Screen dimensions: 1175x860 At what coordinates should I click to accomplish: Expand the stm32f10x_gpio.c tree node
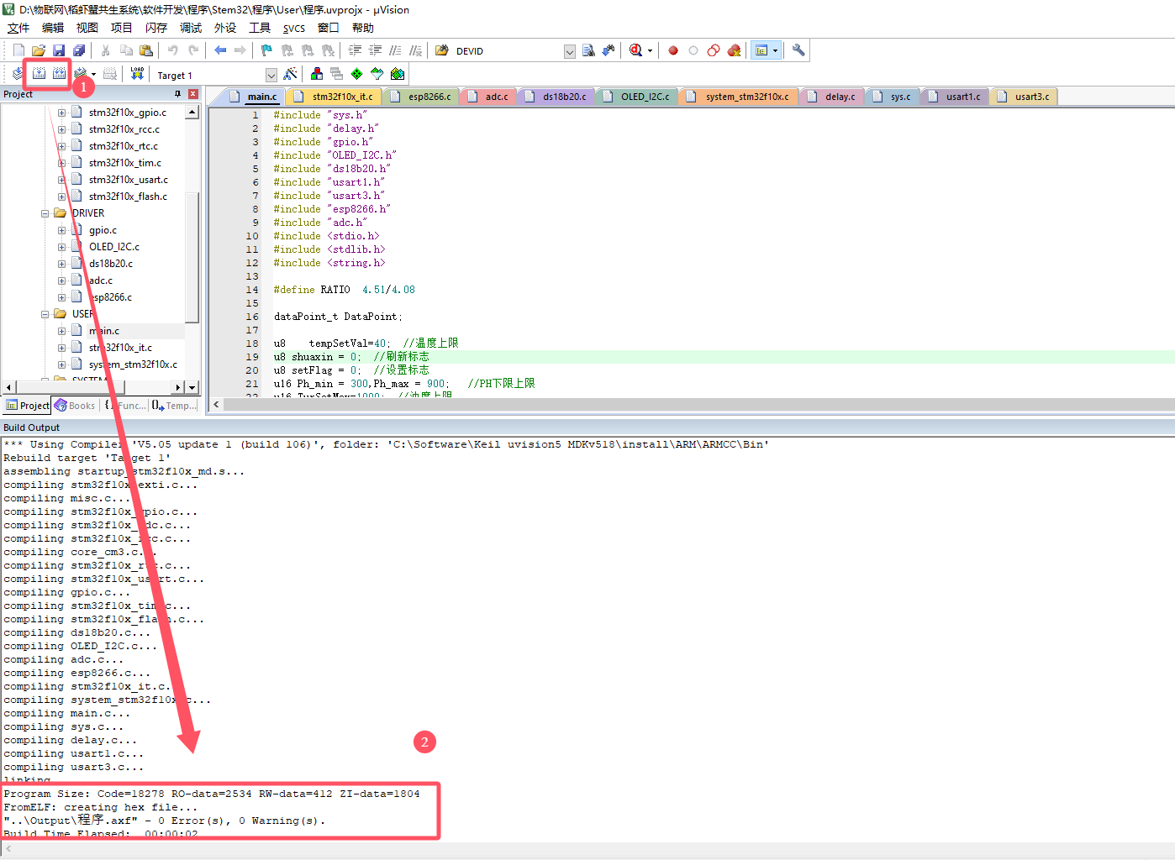[61, 113]
